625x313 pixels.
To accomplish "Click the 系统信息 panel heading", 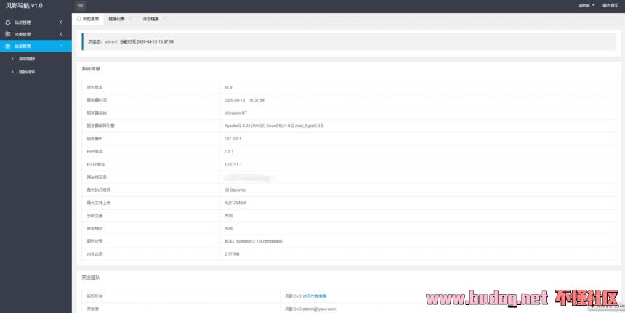I will tap(91, 69).
